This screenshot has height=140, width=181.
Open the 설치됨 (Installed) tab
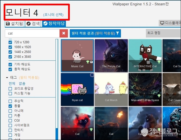pos(14,24)
